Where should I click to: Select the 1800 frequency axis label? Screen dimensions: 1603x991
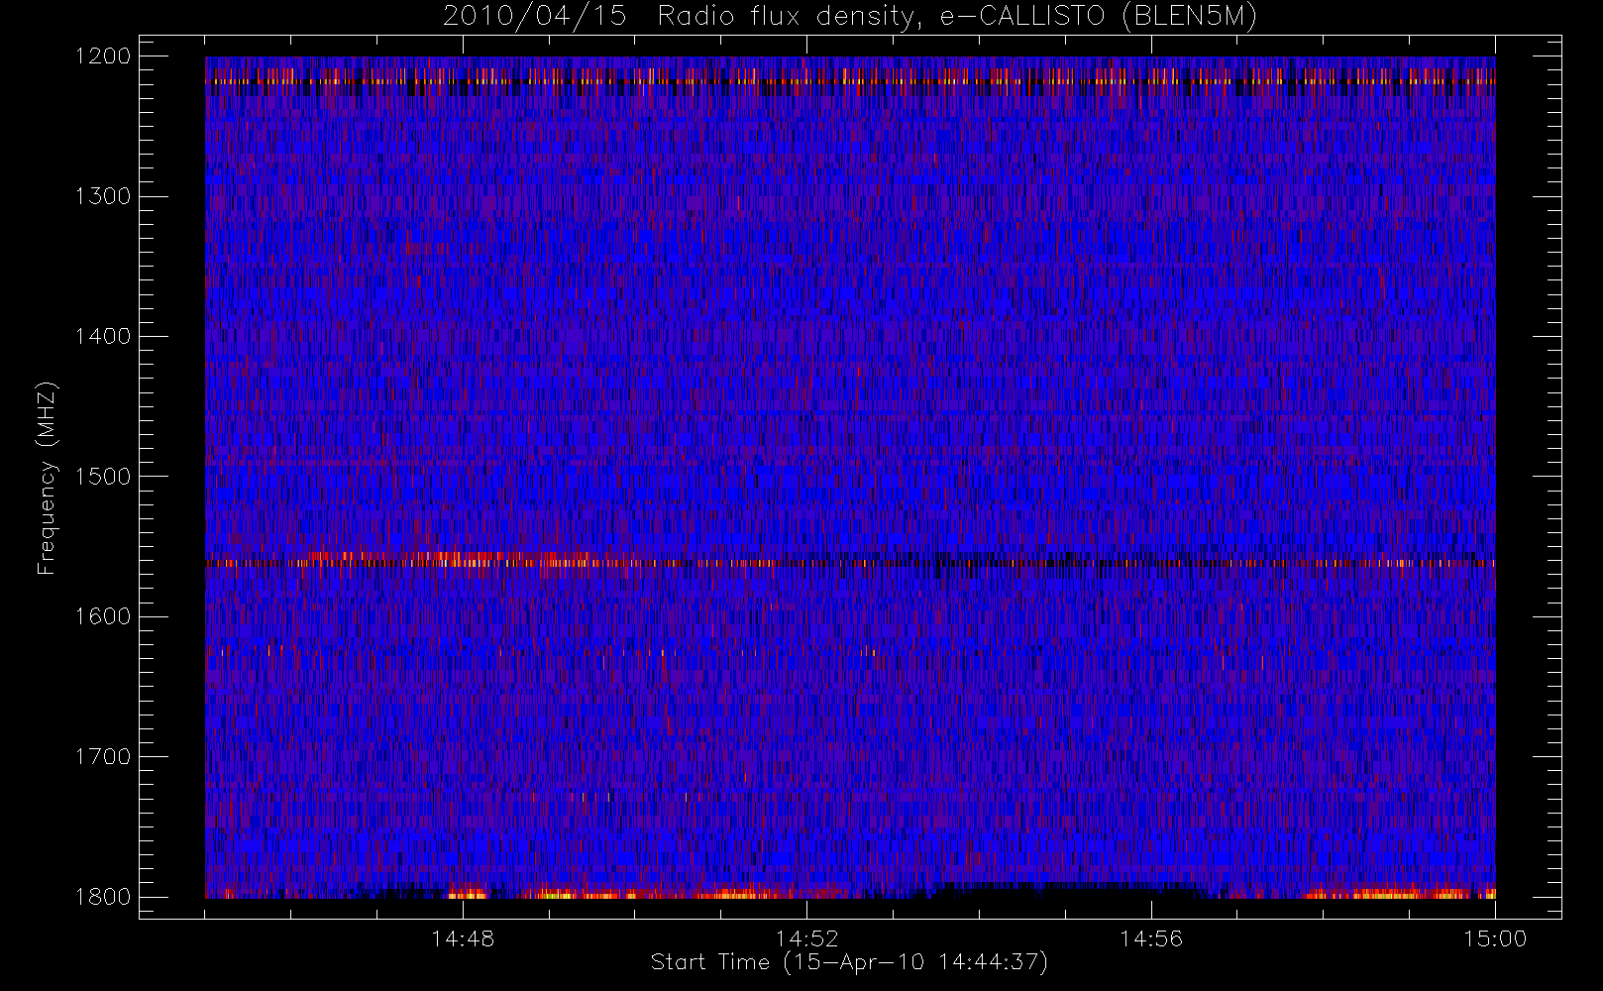click(x=103, y=897)
